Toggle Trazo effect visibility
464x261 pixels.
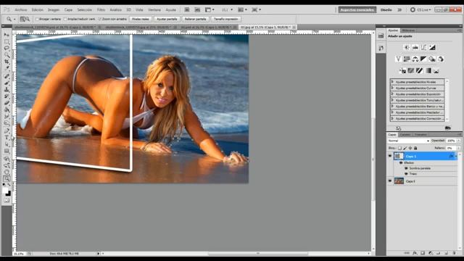[x=406, y=174]
